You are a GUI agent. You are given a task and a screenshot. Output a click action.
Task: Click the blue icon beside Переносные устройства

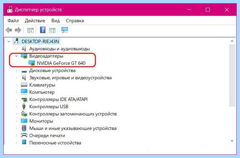pos(24,142)
